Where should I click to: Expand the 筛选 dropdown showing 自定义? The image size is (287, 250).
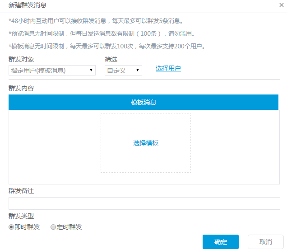point(123,70)
